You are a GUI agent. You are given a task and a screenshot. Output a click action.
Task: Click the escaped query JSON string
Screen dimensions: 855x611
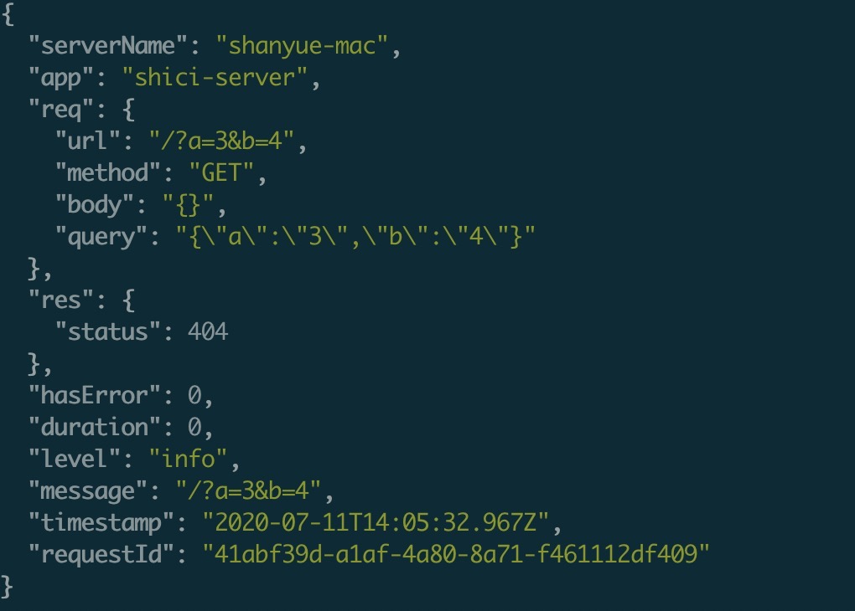pos(355,237)
